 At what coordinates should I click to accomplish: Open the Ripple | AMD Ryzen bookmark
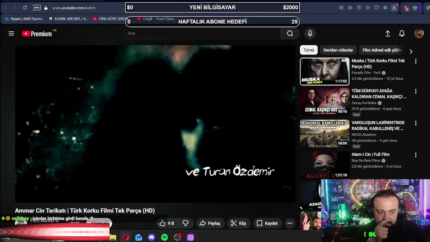[24, 19]
